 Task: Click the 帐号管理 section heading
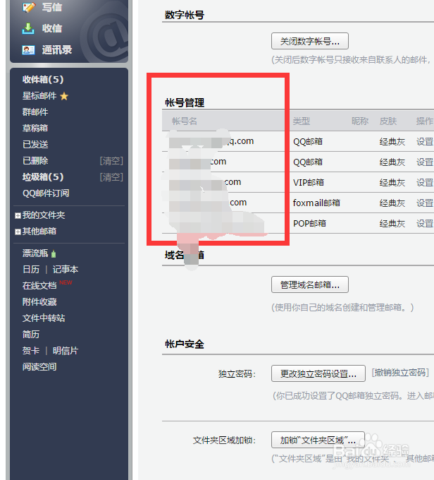point(185,102)
